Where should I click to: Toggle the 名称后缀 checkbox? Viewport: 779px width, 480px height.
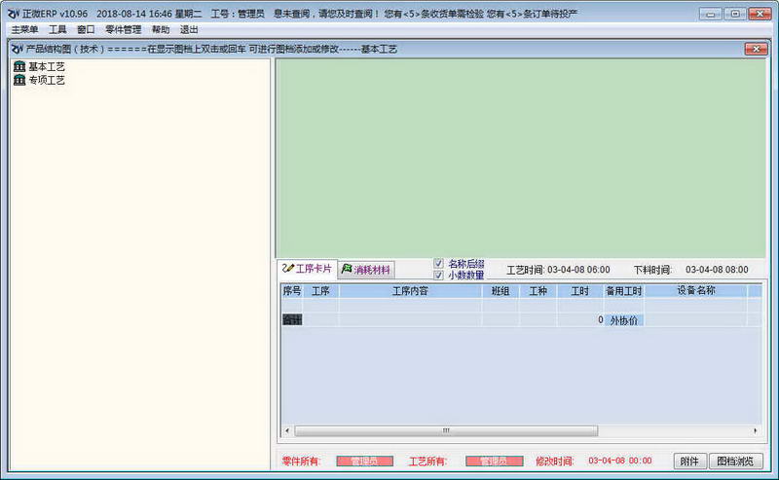pos(438,263)
